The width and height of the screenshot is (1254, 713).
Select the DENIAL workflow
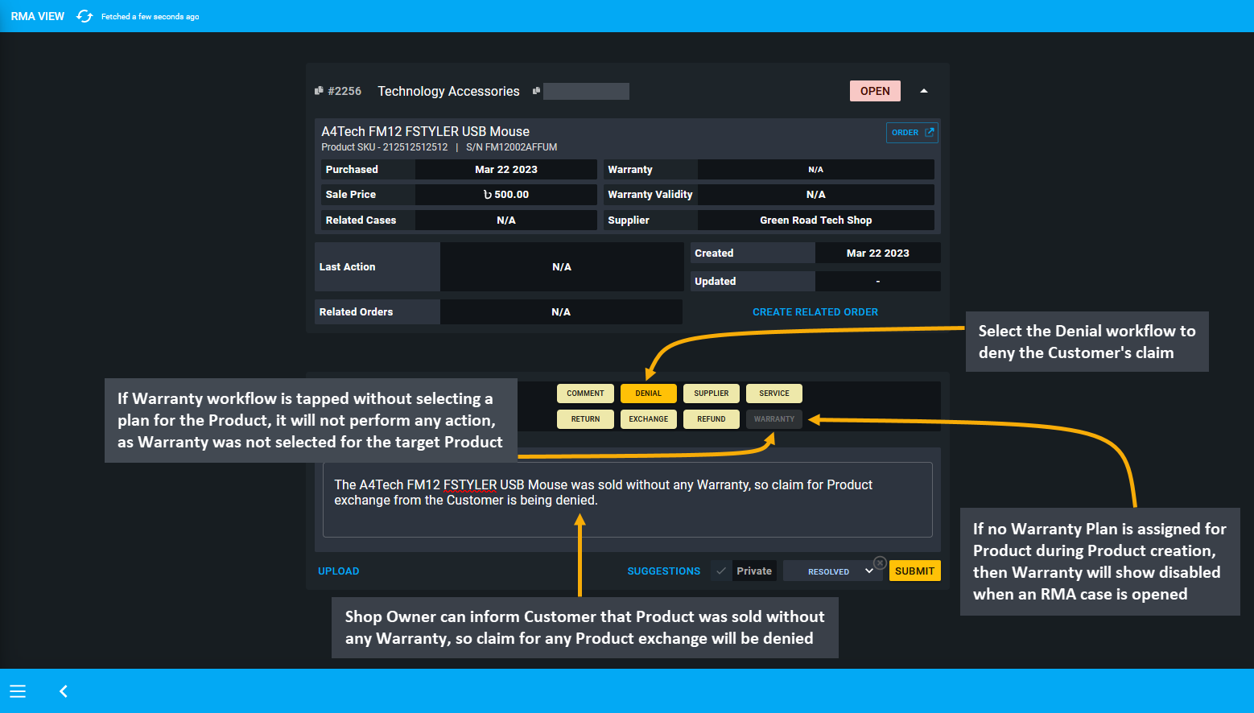[x=648, y=394]
